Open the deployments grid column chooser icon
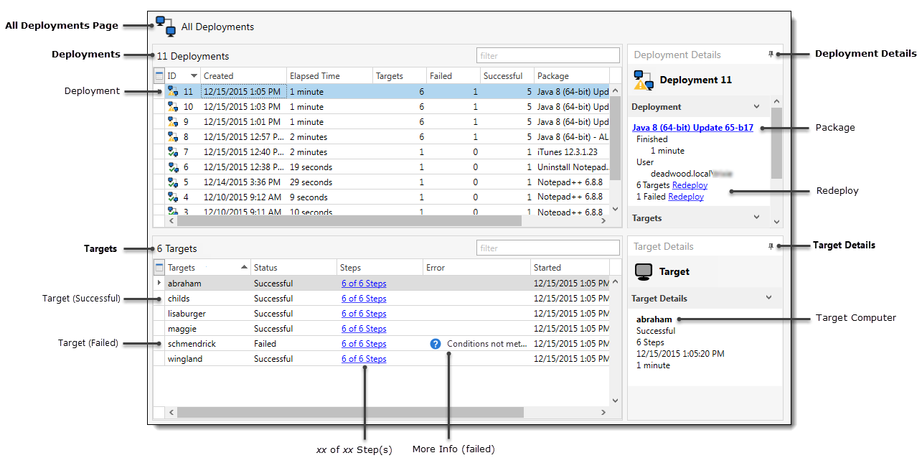This screenshot has width=922, height=463. tap(159, 75)
